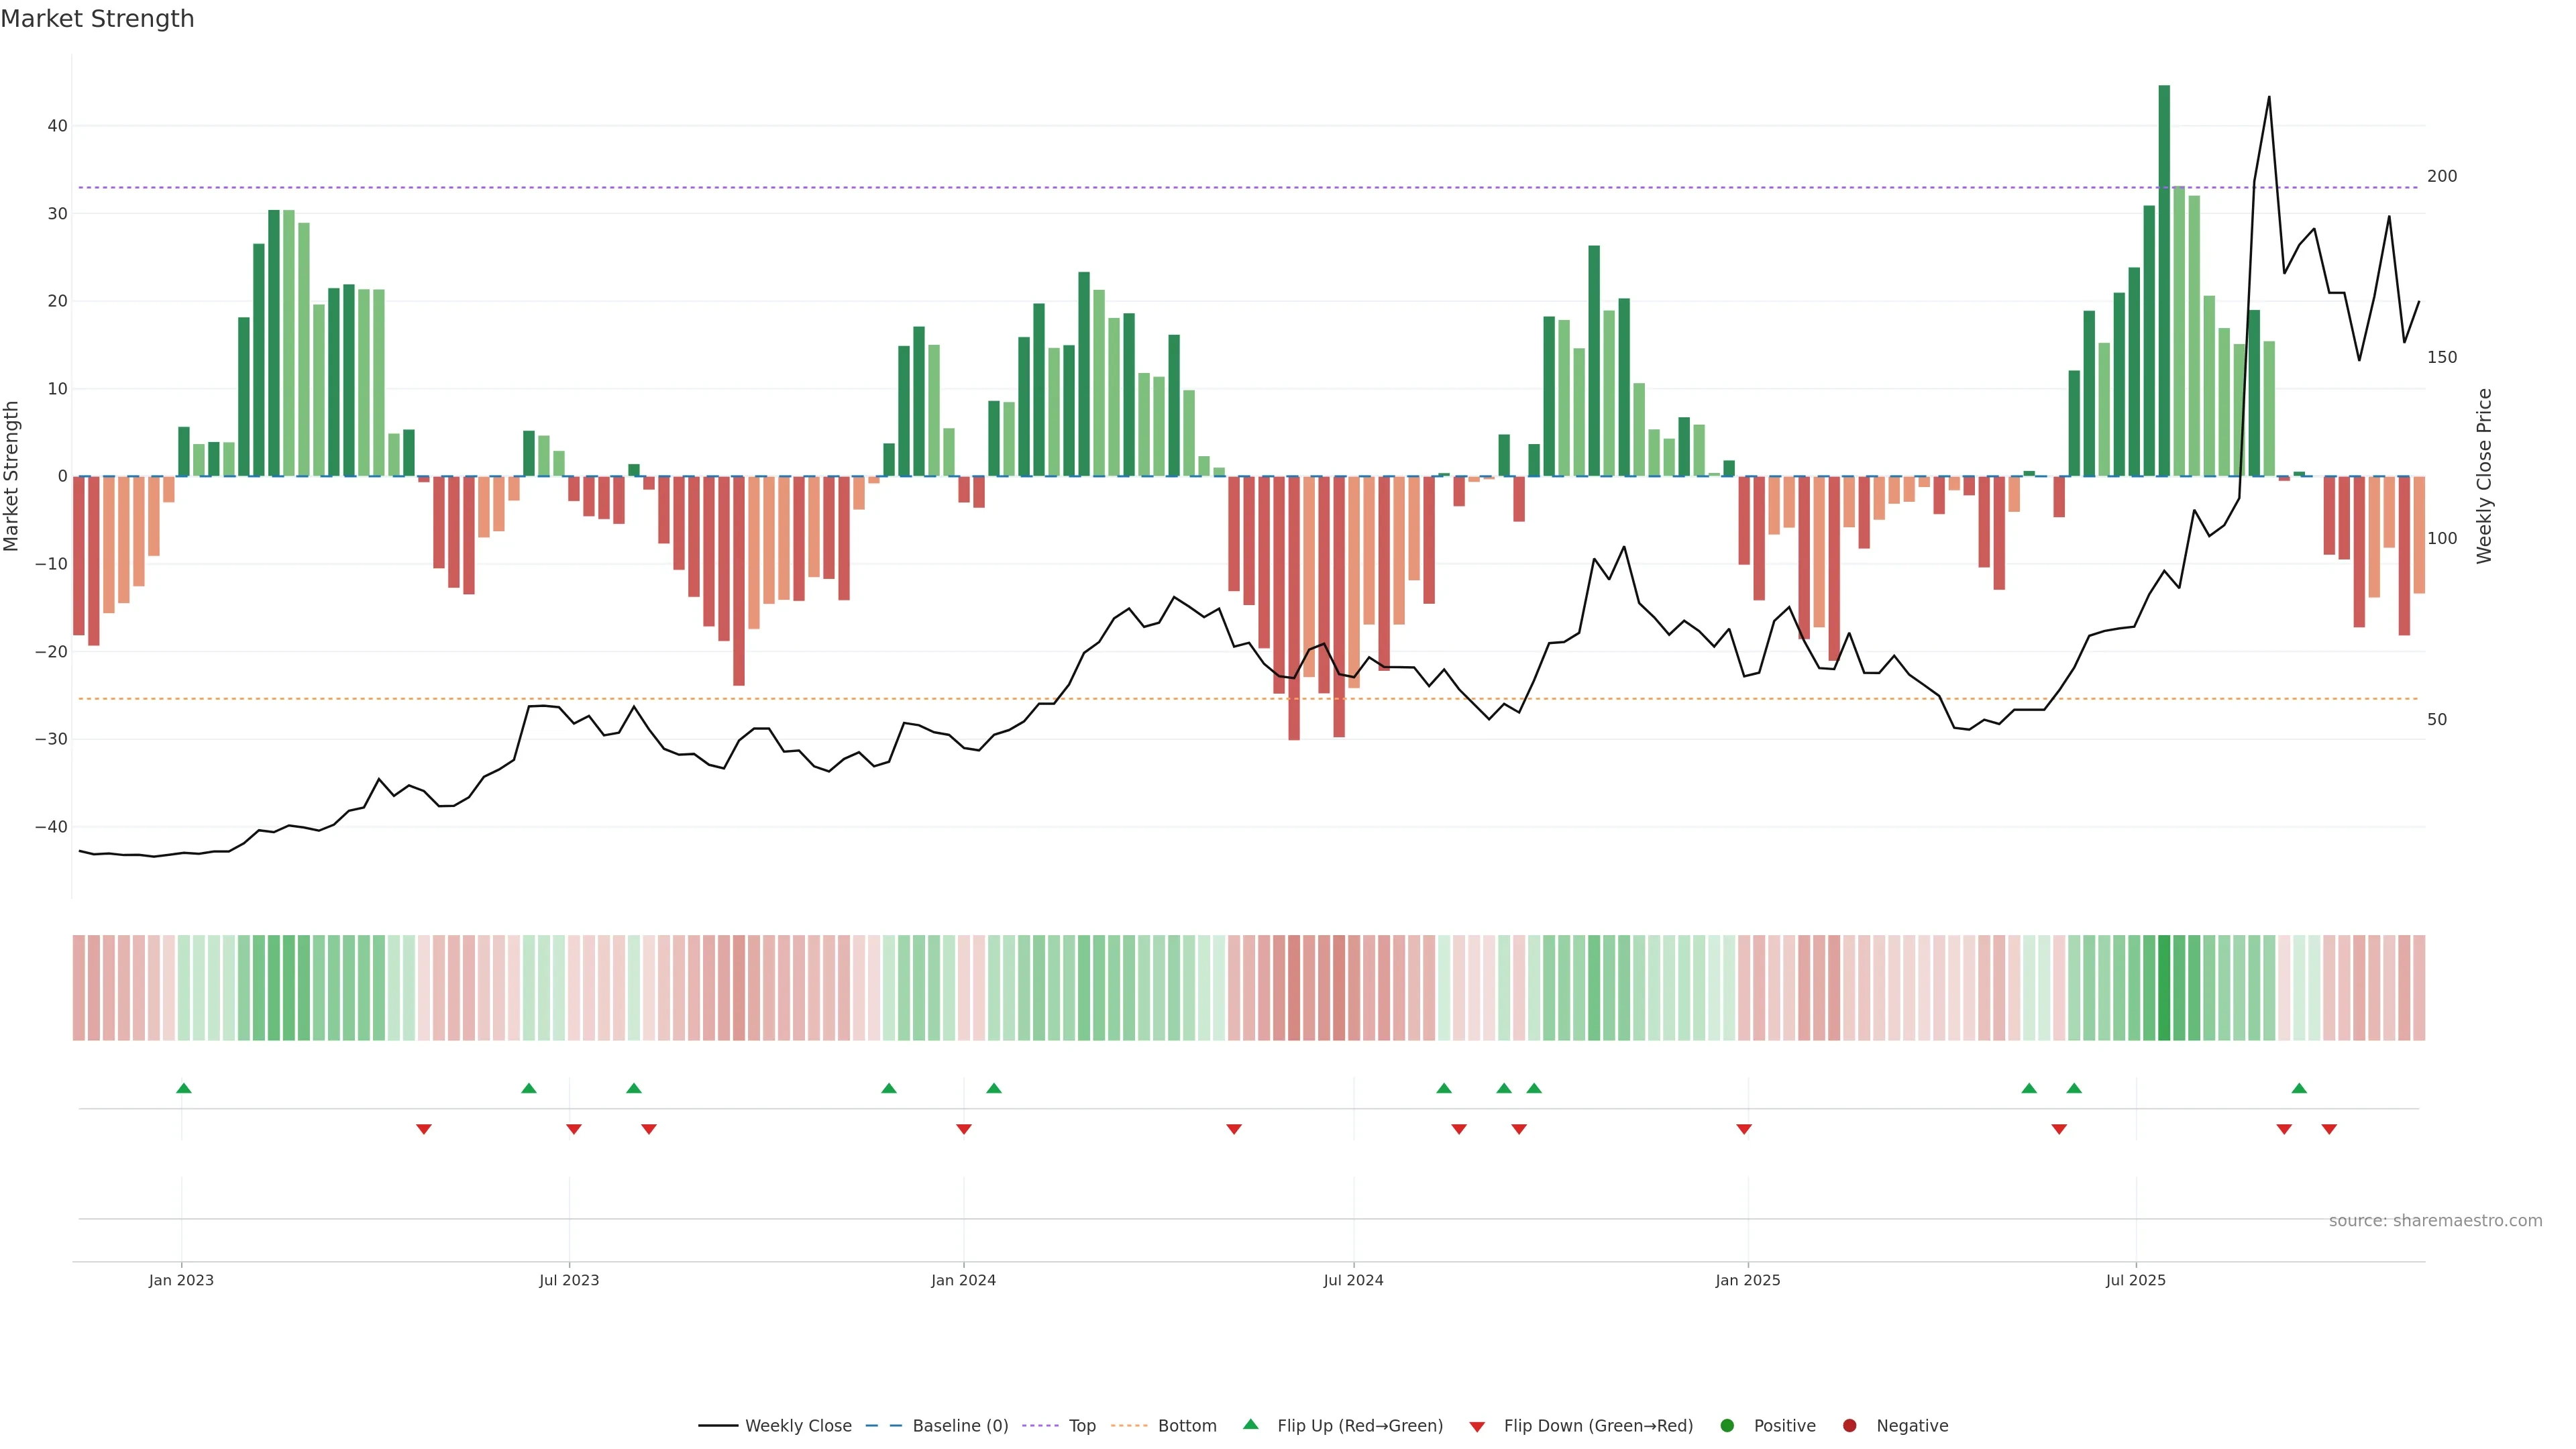This screenshot has width=2576, height=1449.
Task: Click the Market Strength chart title
Action: [x=97, y=19]
